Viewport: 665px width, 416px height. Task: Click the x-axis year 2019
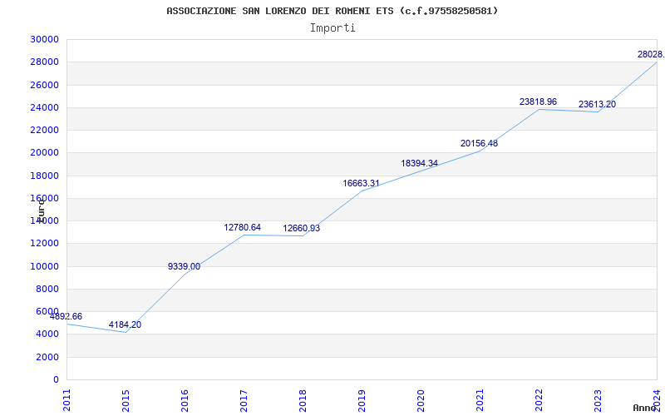click(x=362, y=400)
